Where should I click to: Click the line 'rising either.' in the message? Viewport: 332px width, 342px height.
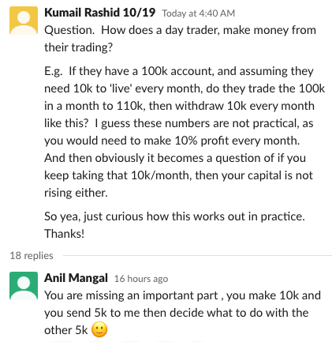(x=76, y=193)
